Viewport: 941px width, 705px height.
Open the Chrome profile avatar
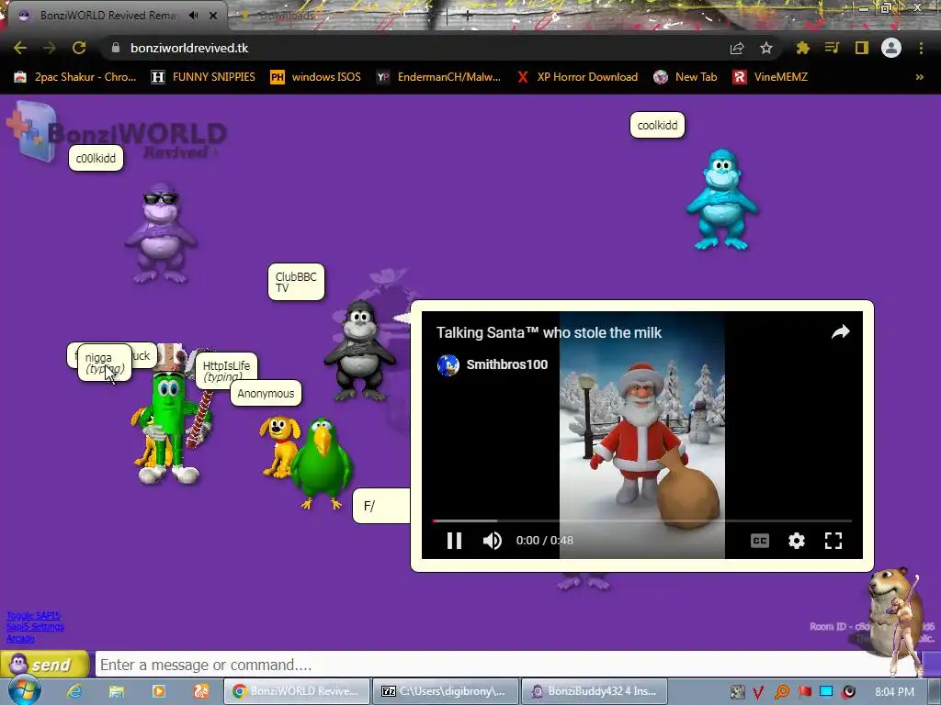click(890, 48)
